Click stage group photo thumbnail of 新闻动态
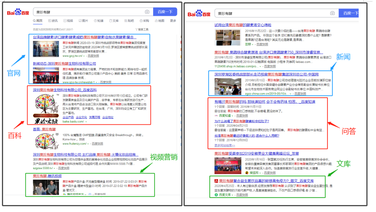 pyautogui.click(x=46, y=75)
